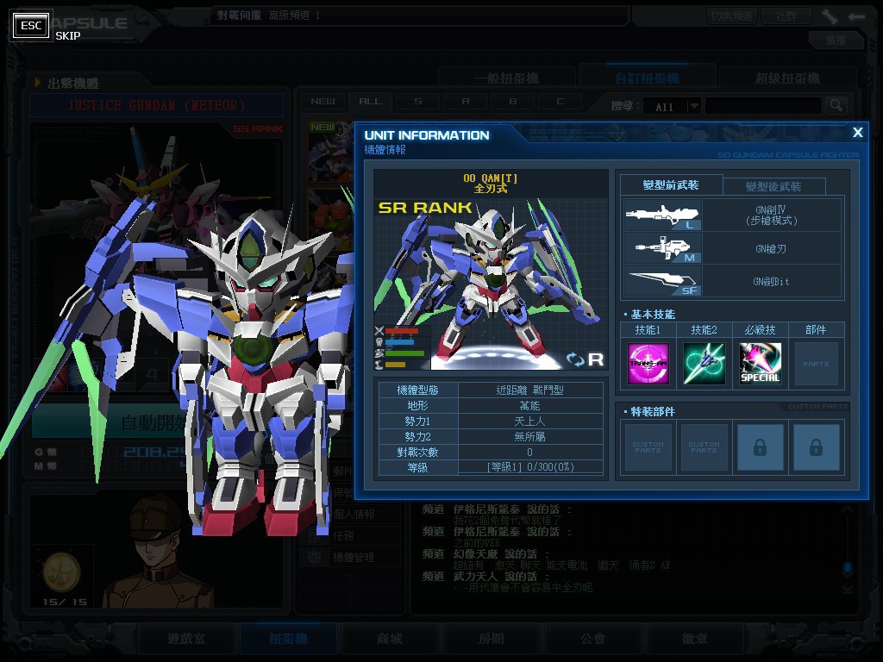Image resolution: width=883 pixels, height=662 pixels.
Task: Click the gold coin 15/15 icon
Action: (61, 572)
